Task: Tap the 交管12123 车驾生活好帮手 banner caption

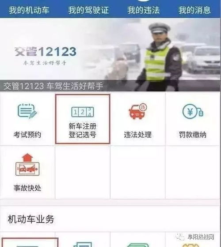Action: pyautogui.click(x=53, y=86)
